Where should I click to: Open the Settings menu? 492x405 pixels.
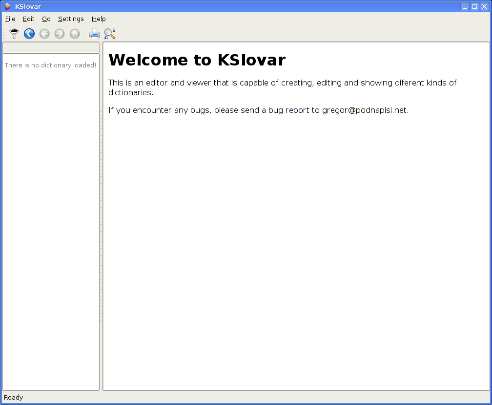[71, 19]
